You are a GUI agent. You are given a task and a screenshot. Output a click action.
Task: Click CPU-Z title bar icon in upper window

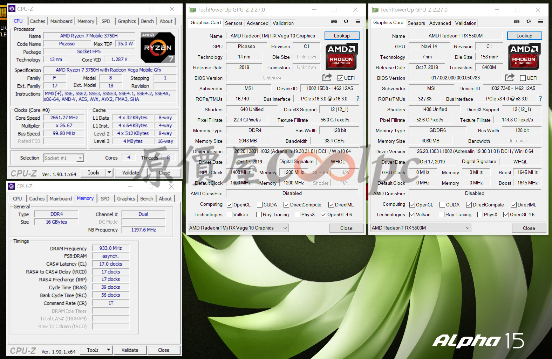click(x=12, y=9)
